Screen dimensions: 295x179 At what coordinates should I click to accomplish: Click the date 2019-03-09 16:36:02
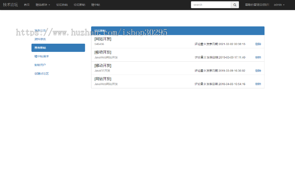[x=232, y=71]
